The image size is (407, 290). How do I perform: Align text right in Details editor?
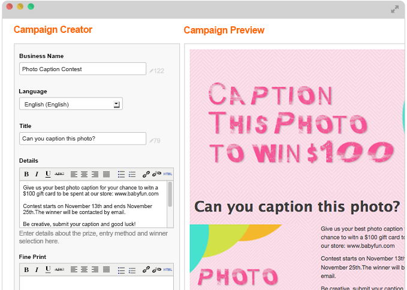pyautogui.click(x=95, y=174)
